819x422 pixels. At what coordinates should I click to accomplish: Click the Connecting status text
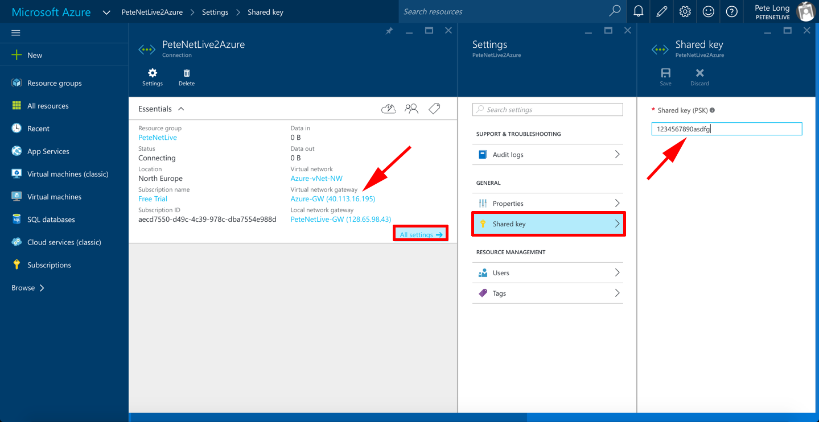[x=157, y=158]
